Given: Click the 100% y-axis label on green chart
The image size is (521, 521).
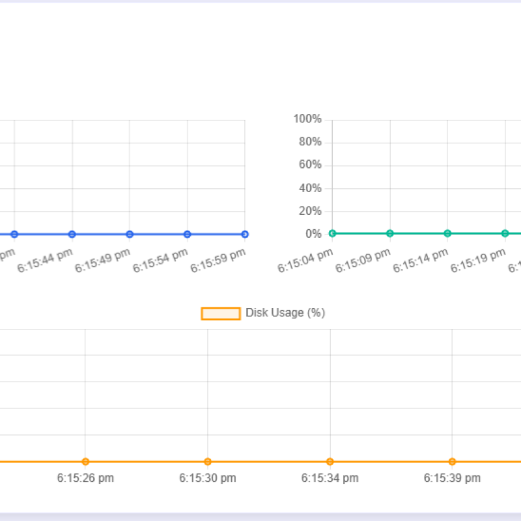Looking at the screenshot, I should point(307,119).
